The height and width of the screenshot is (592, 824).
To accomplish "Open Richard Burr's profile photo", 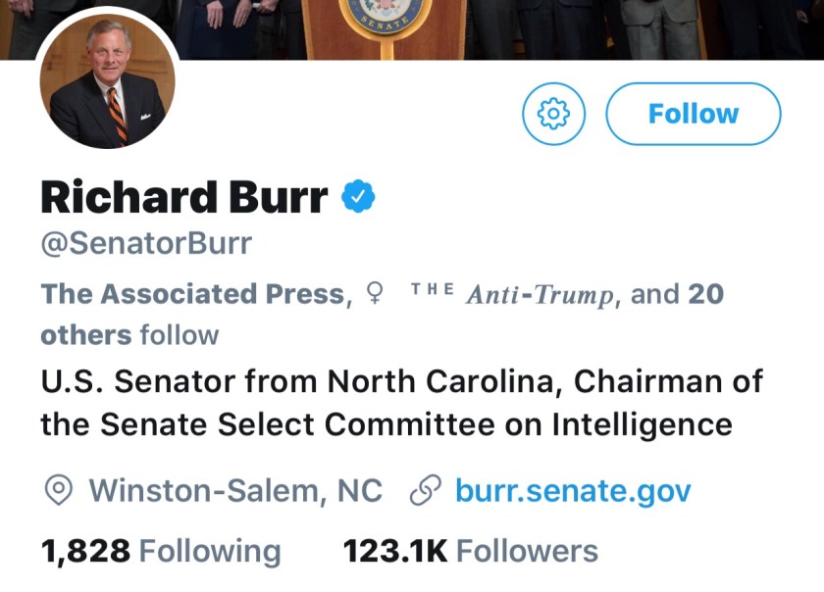I will [x=108, y=90].
